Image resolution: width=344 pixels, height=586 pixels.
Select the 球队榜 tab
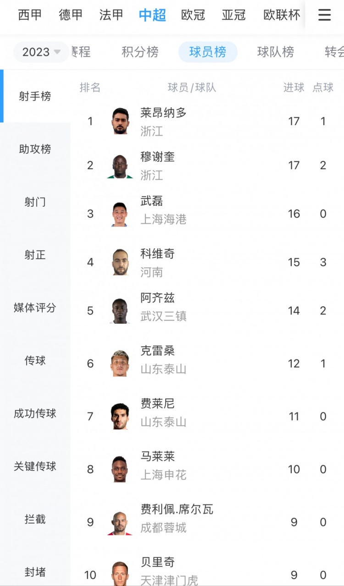tap(275, 52)
